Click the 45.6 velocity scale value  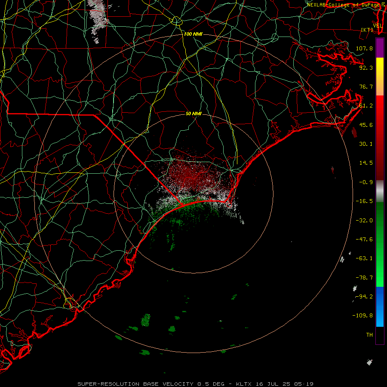tap(366, 125)
